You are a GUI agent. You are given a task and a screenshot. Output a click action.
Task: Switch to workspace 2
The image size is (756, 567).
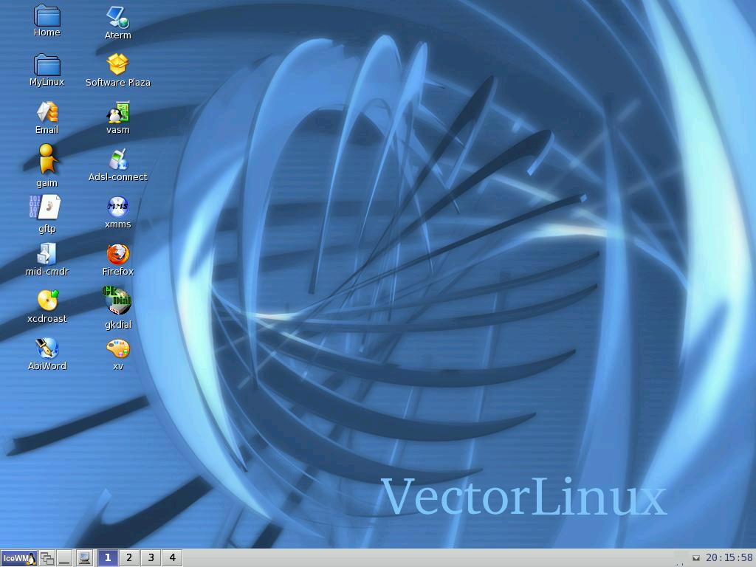(129, 558)
